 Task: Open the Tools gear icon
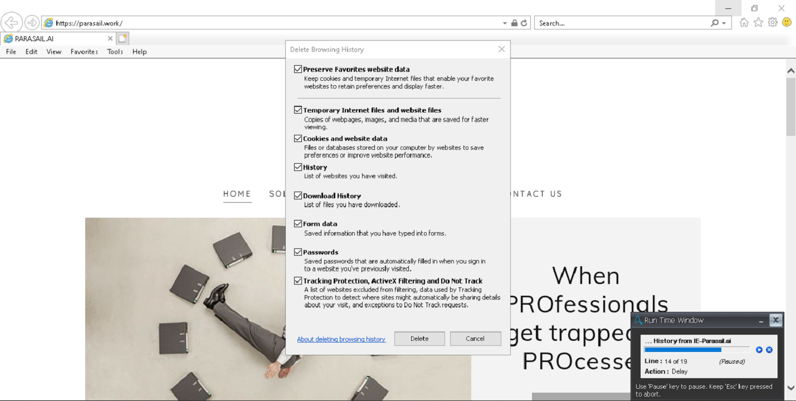tap(773, 22)
